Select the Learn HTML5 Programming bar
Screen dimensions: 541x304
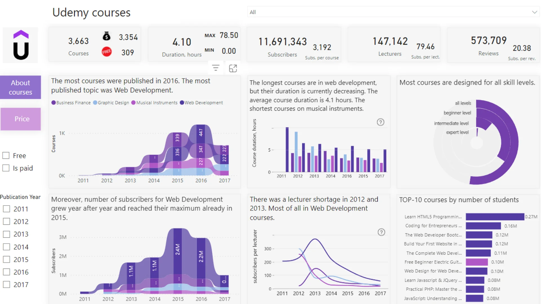point(495,217)
